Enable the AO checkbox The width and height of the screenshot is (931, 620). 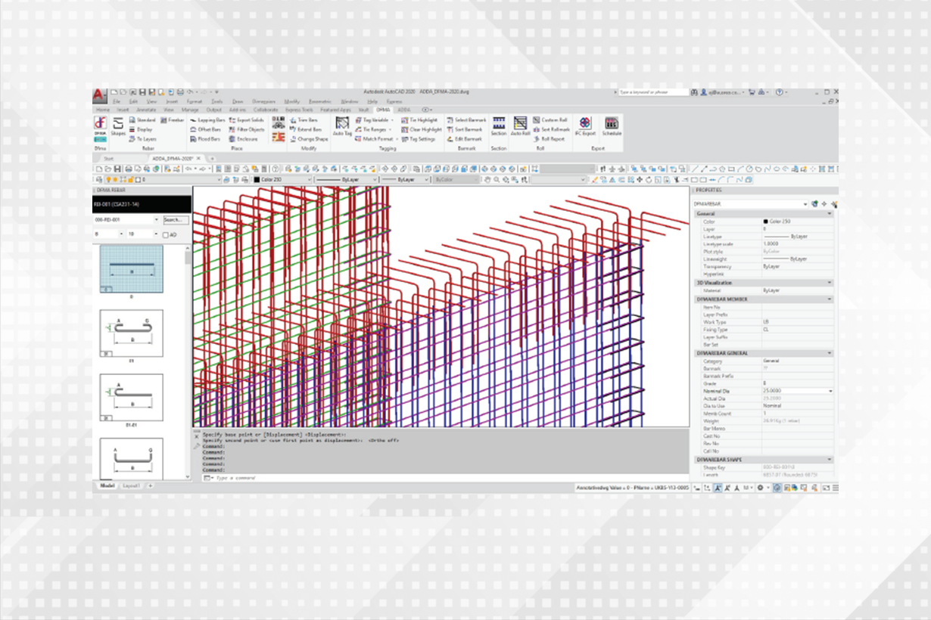coord(165,234)
